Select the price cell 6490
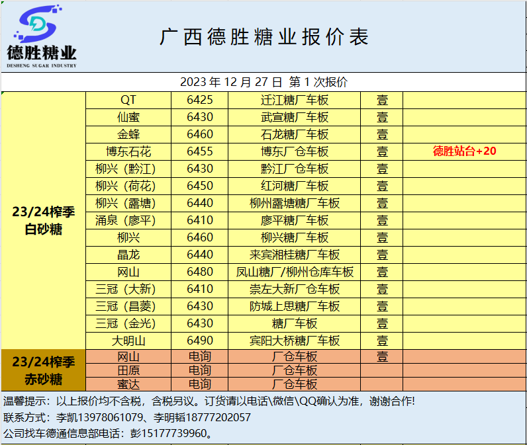 (199, 341)
